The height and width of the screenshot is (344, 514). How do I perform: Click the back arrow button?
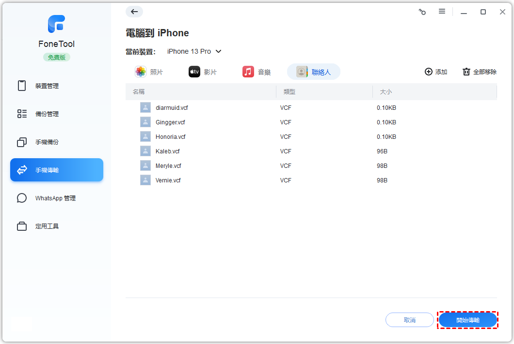point(134,12)
